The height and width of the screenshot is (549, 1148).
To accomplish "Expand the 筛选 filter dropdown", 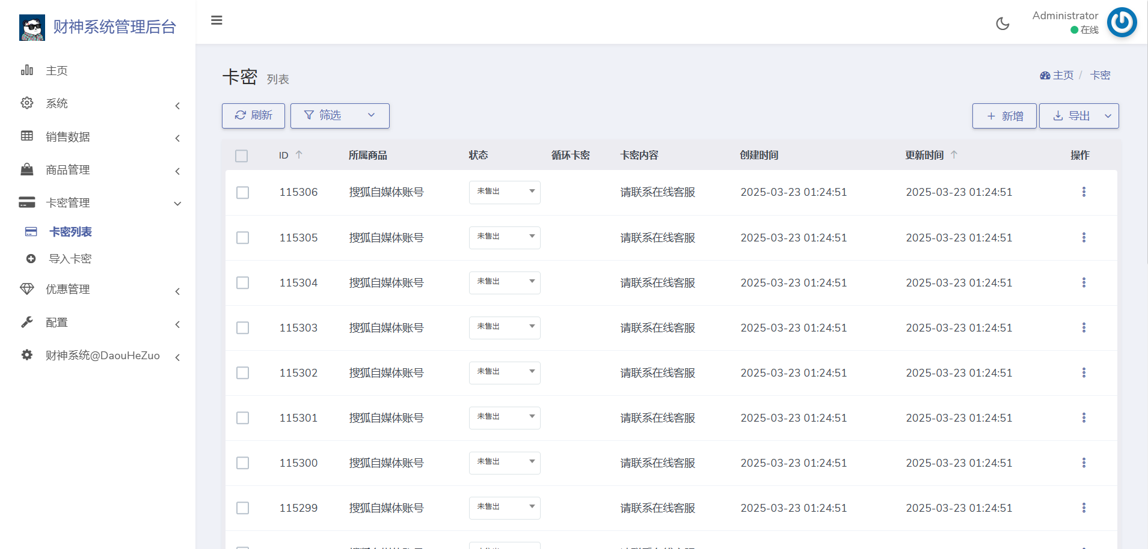I will (340, 115).
